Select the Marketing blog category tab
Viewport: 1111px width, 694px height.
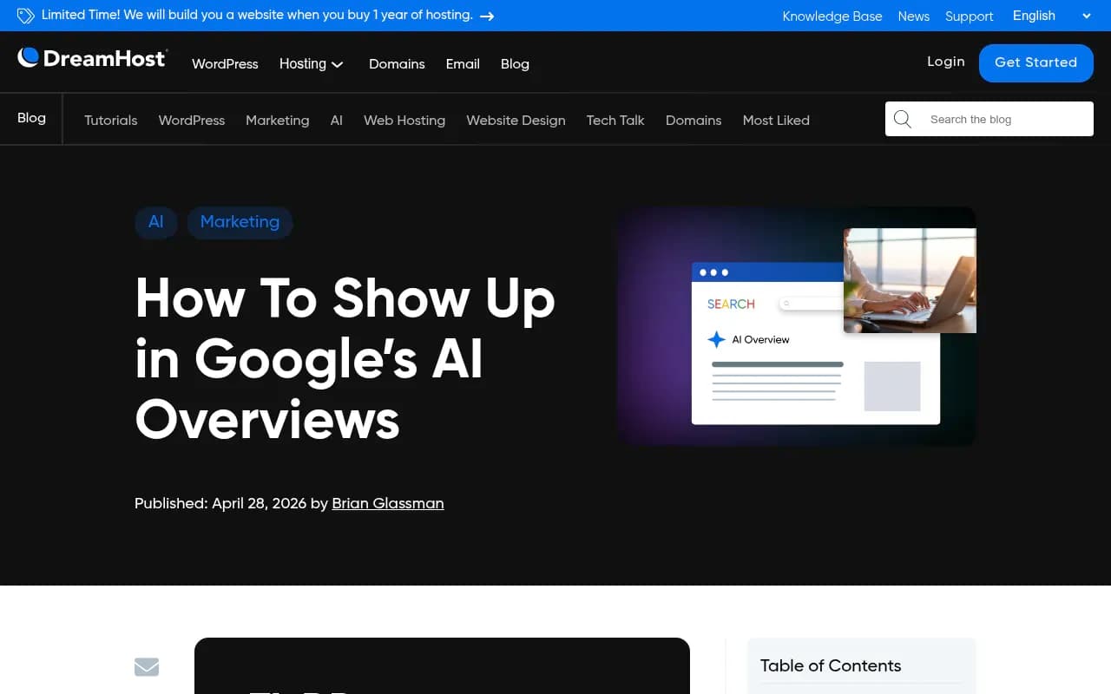(x=278, y=120)
